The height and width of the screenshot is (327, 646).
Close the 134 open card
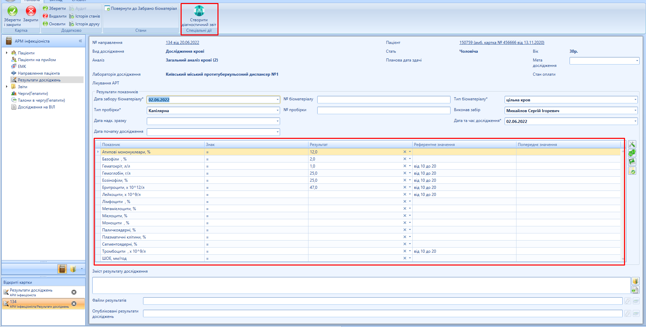(x=74, y=304)
